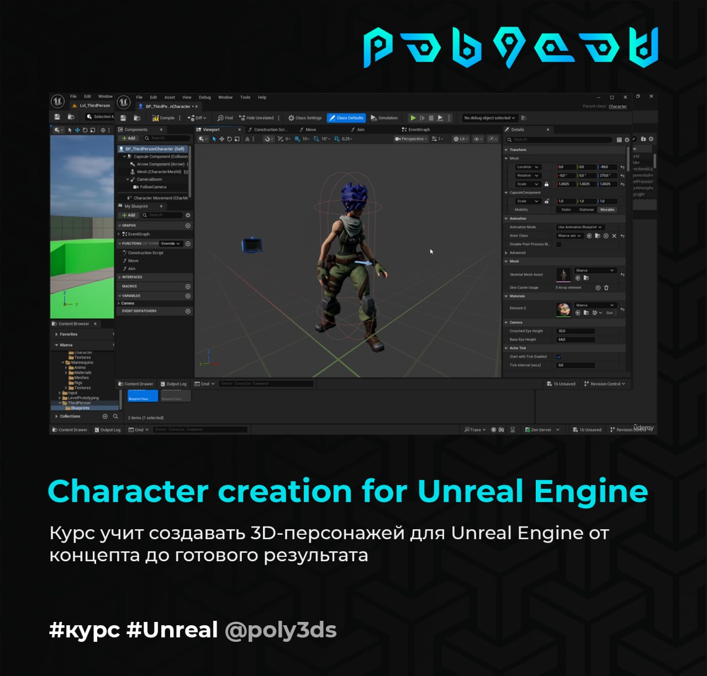
Task: Toggle Class Defaults button
Action: [x=347, y=118]
